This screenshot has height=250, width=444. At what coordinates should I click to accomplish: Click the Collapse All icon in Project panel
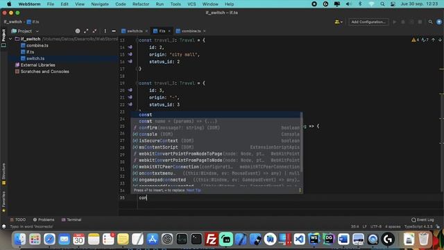point(94,31)
